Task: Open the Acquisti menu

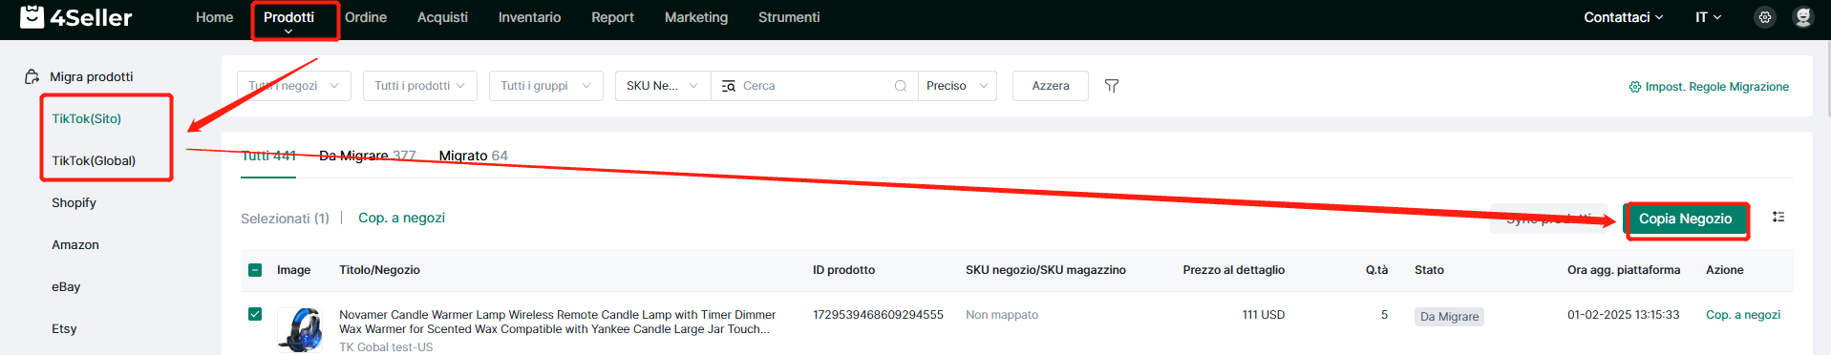Action: pos(442,17)
